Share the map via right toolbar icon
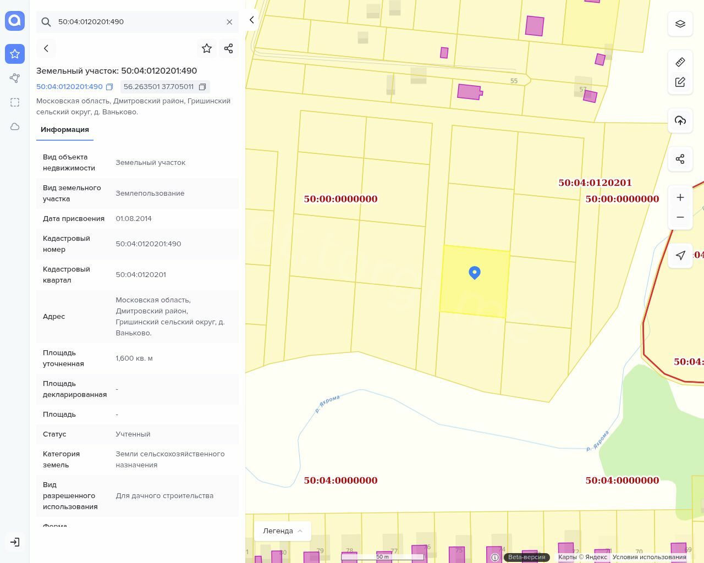The image size is (704, 563). pyautogui.click(x=680, y=159)
